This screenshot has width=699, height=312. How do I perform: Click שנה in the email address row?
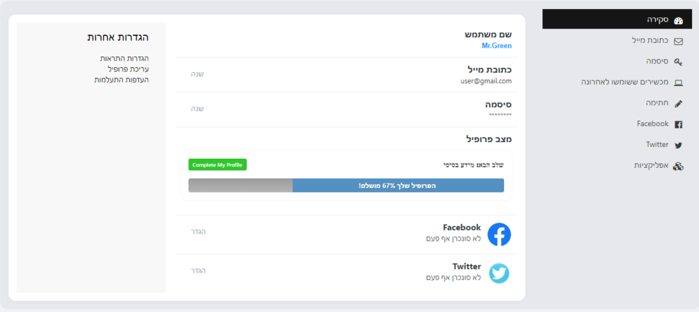coord(197,74)
